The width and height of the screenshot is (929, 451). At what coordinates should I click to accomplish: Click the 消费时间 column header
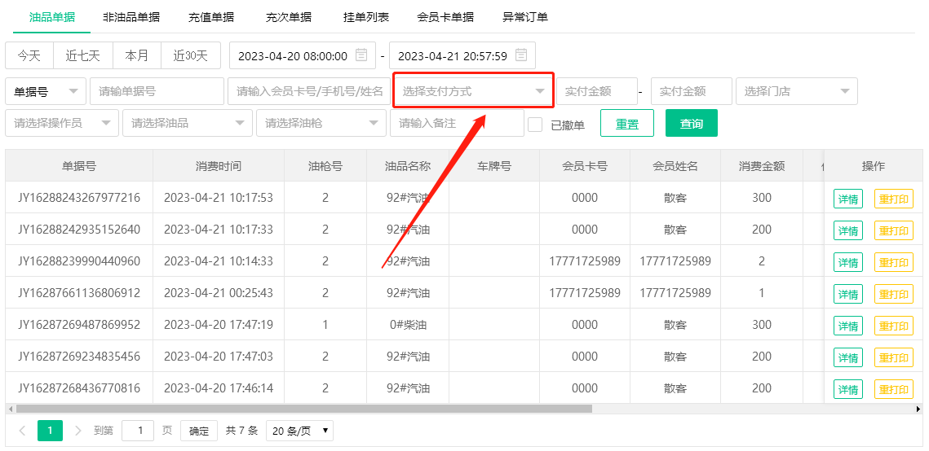coord(219,165)
